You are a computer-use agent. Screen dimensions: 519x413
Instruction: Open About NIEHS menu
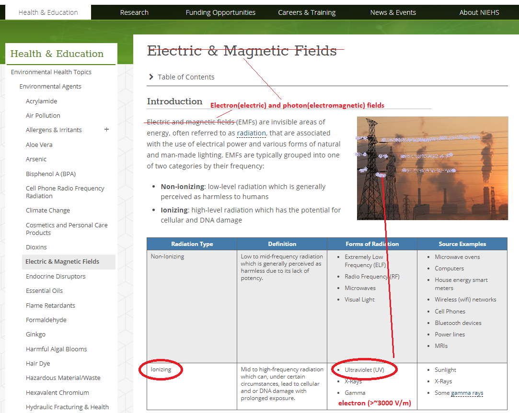click(479, 12)
